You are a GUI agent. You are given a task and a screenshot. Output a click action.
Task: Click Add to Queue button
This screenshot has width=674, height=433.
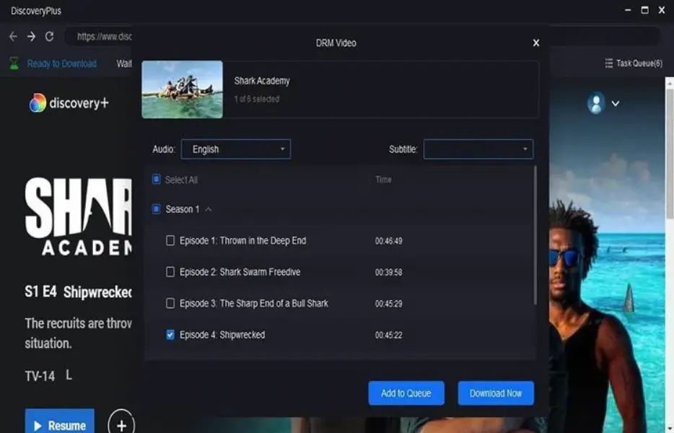(x=406, y=393)
